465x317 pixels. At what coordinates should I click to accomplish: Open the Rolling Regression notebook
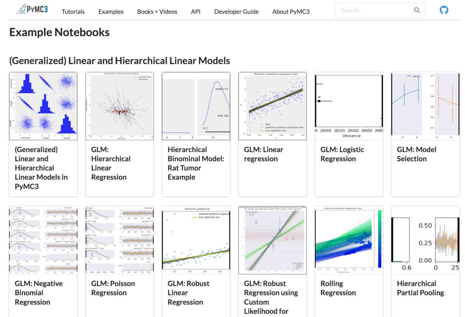click(338, 288)
